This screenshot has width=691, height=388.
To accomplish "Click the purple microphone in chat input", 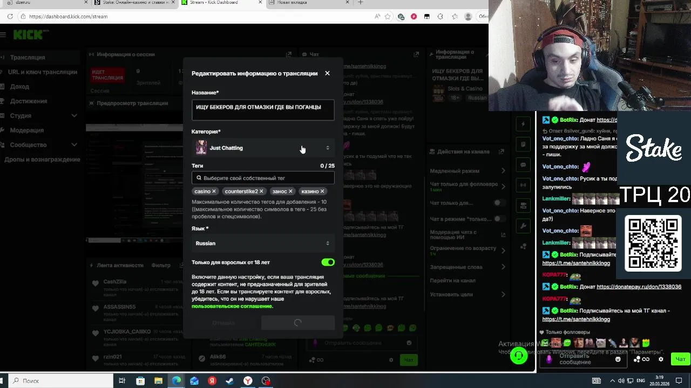I will click(x=549, y=359).
